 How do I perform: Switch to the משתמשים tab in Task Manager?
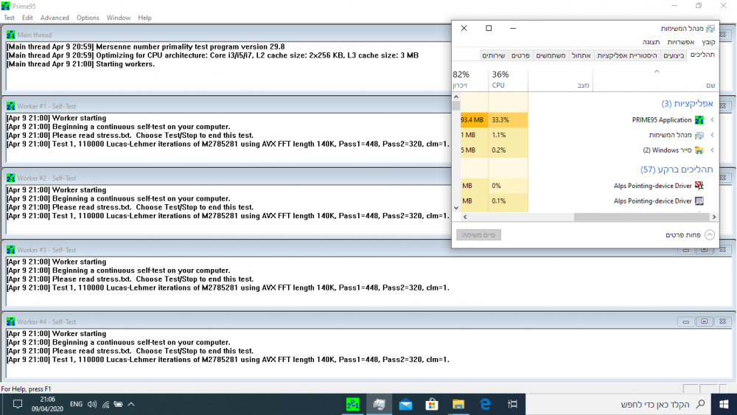(x=551, y=55)
